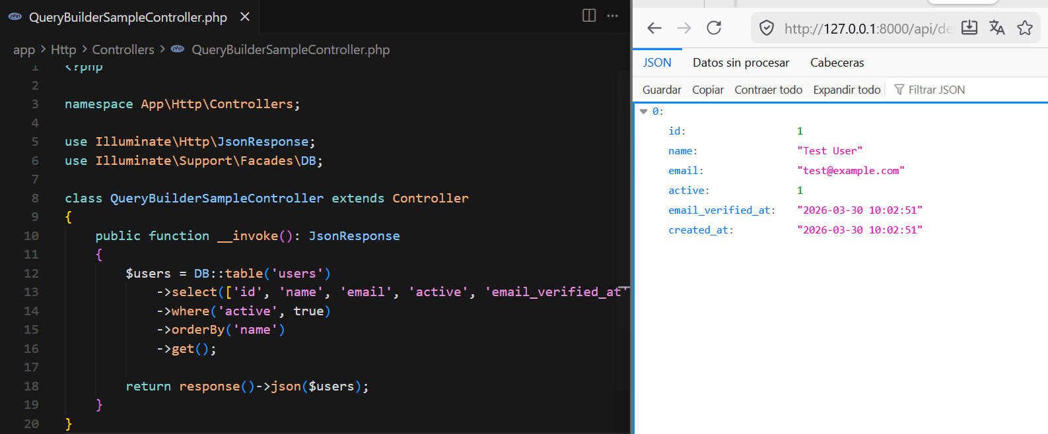Image resolution: width=1048 pixels, height=434 pixels.
Task: Click 'use Illuminate\Support\Facades\DB;' code line
Action: click(x=193, y=161)
